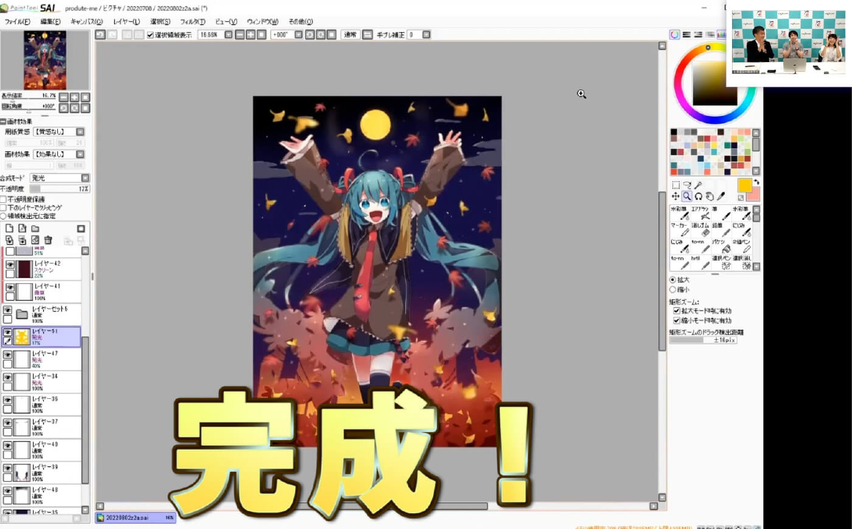Enable 下のレイヤーでクリッピング checkbox
This screenshot has height=529, width=852.
4,207
